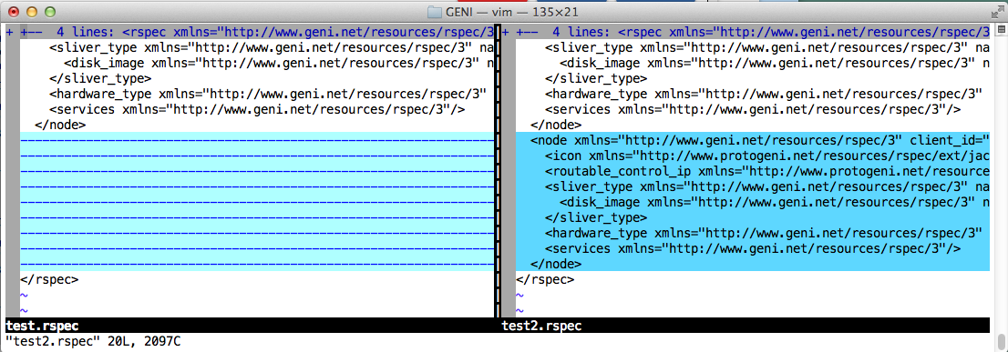Screen dimensions: 1008x352
Task: Click highlighted '<icon xmlns' added line
Action: (x=767, y=156)
